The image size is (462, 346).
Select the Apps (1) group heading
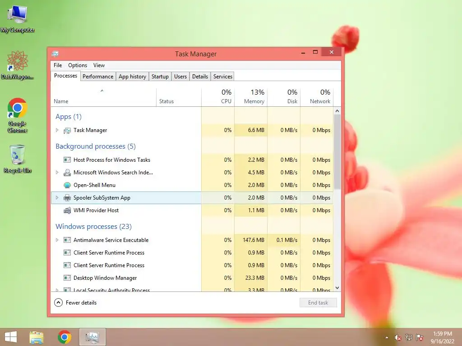tap(69, 117)
